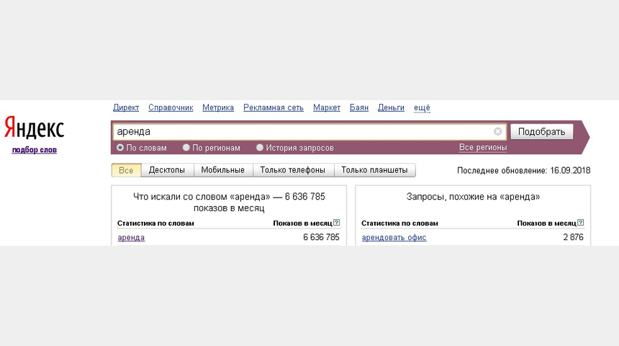Switch to the 'Десктопы' tab
This screenshot has width=619, height=346.
167,170
